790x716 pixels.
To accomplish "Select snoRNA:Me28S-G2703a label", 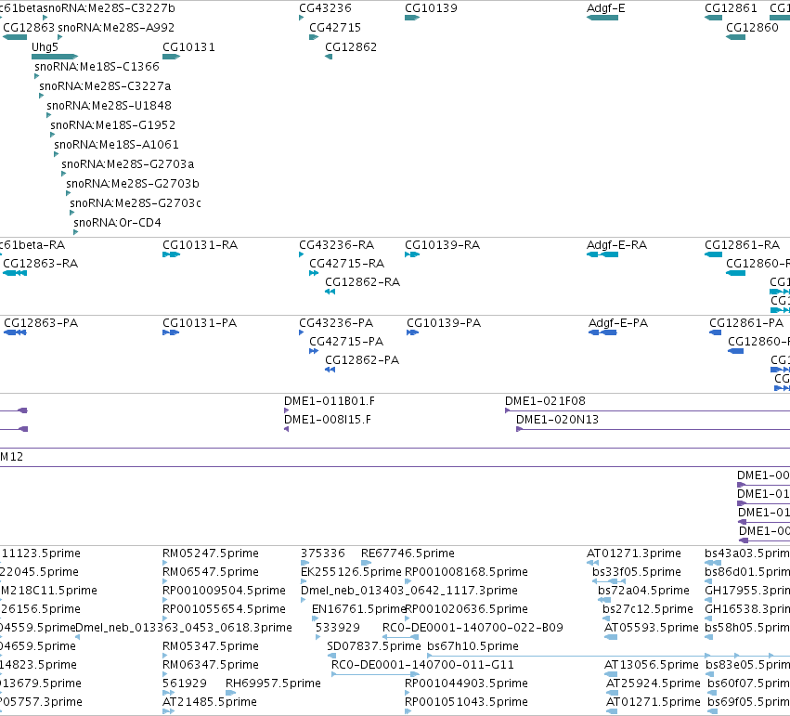I will (x=127, y=164).
